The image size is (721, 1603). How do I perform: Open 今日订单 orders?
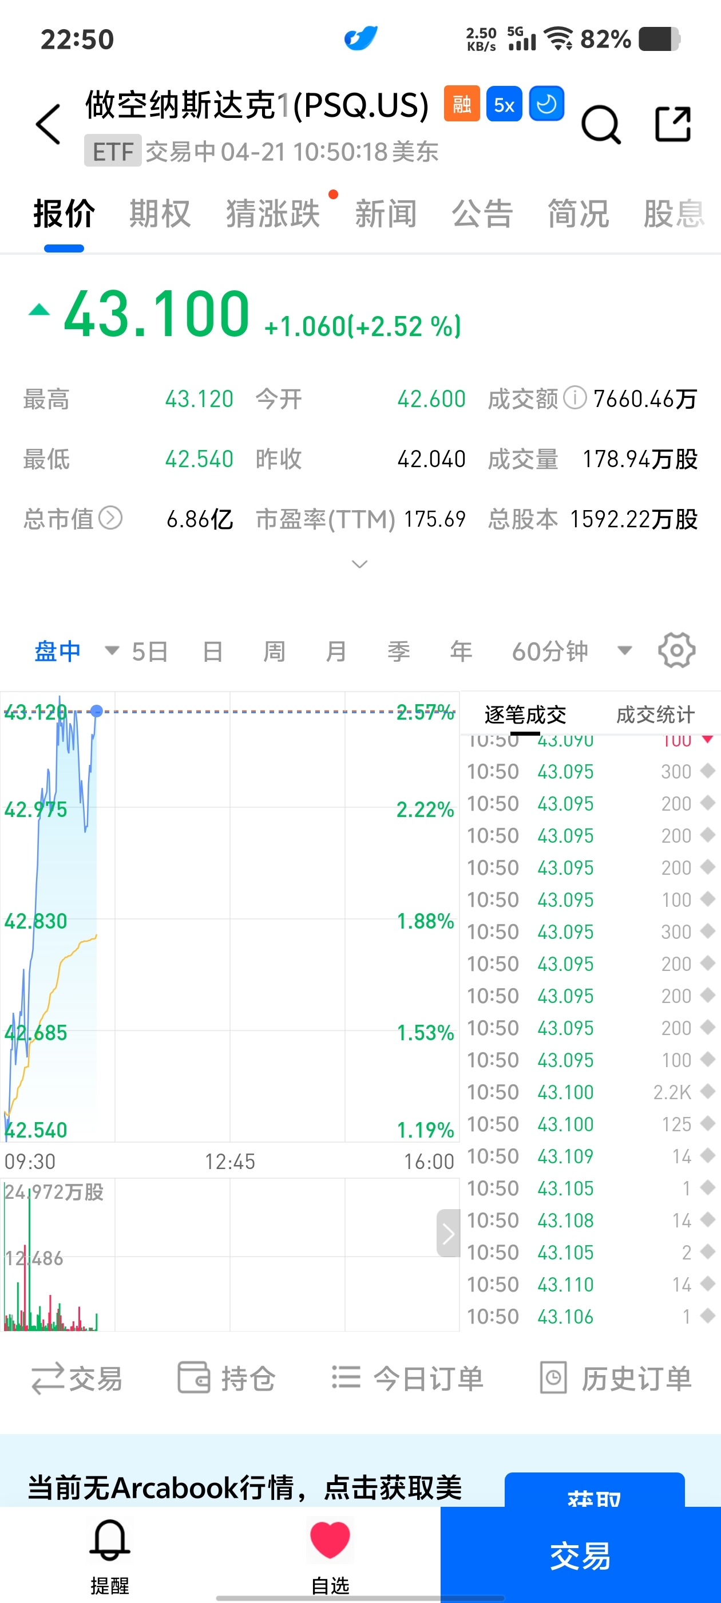(407, 1378)
